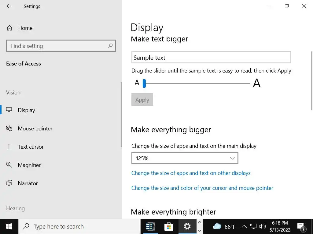Click the Make everything bigger heading
This screenshot has height=234, width=313.
[x=171, y=130]
